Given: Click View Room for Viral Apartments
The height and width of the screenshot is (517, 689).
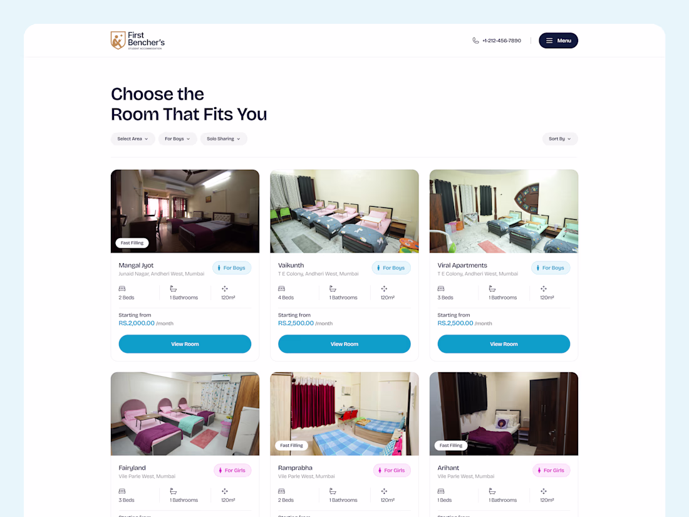Looking at the screenshot, I should click(504, 344).
